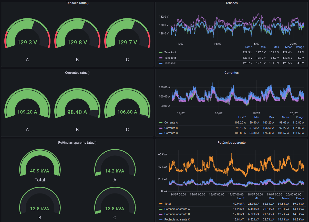
Task: Click the orange color swatch beside Total
Action: click(161, 204)
